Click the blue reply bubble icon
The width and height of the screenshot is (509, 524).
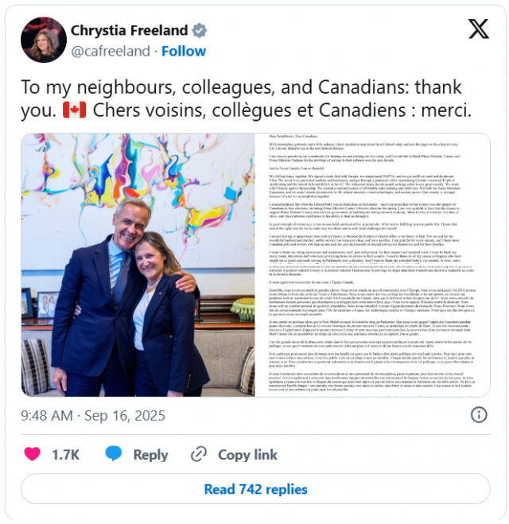[x=113, y=453]
